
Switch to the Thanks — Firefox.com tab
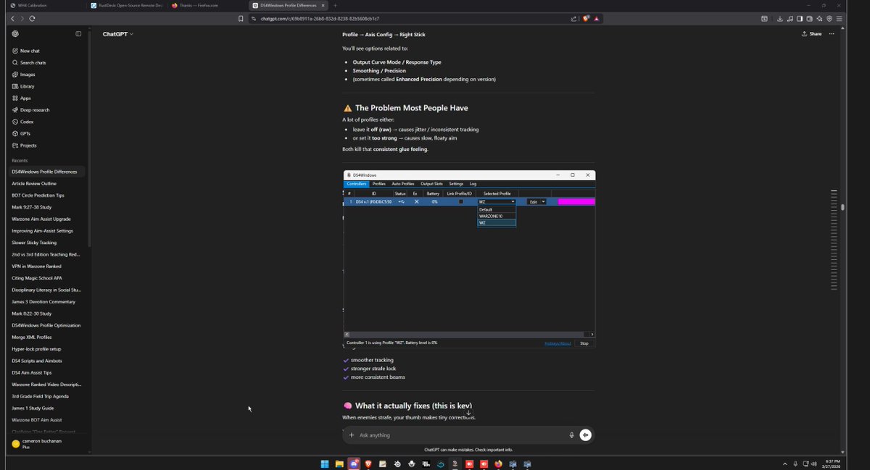(209, 5)
